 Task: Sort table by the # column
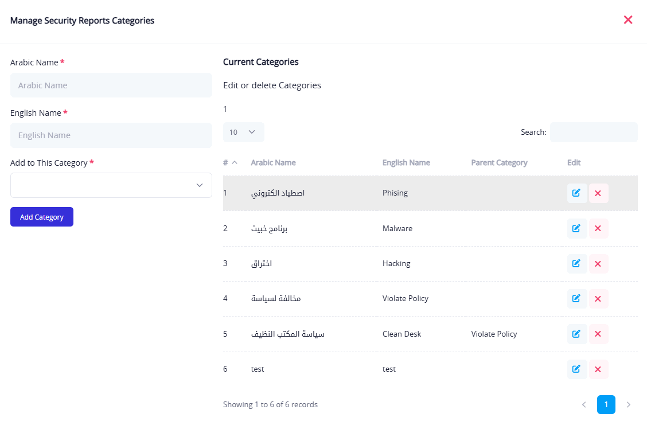[230, 162]
